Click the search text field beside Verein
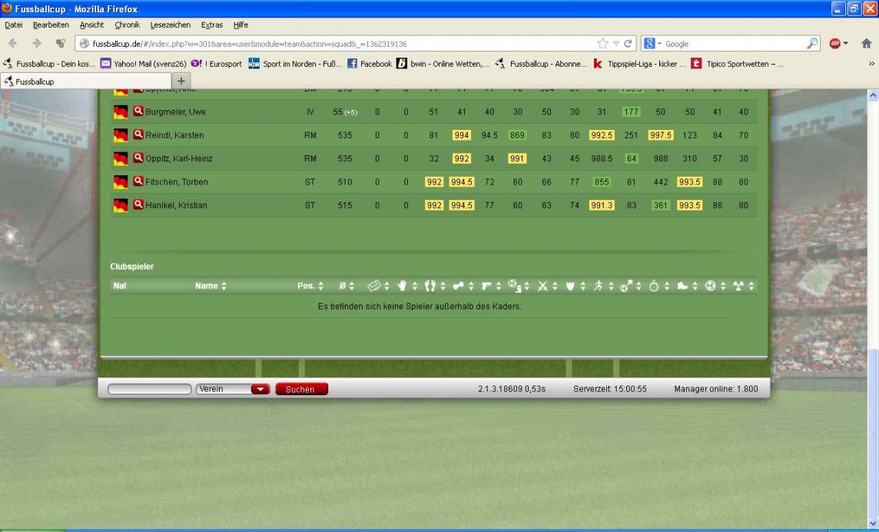This screenshot has width=879, height=532. pos(149,389)
